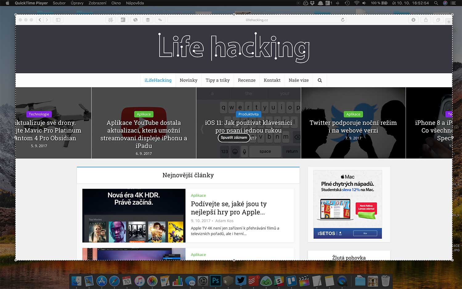Open Spotlight search in menu bar
462x289 pixels.
coord(436,3)
